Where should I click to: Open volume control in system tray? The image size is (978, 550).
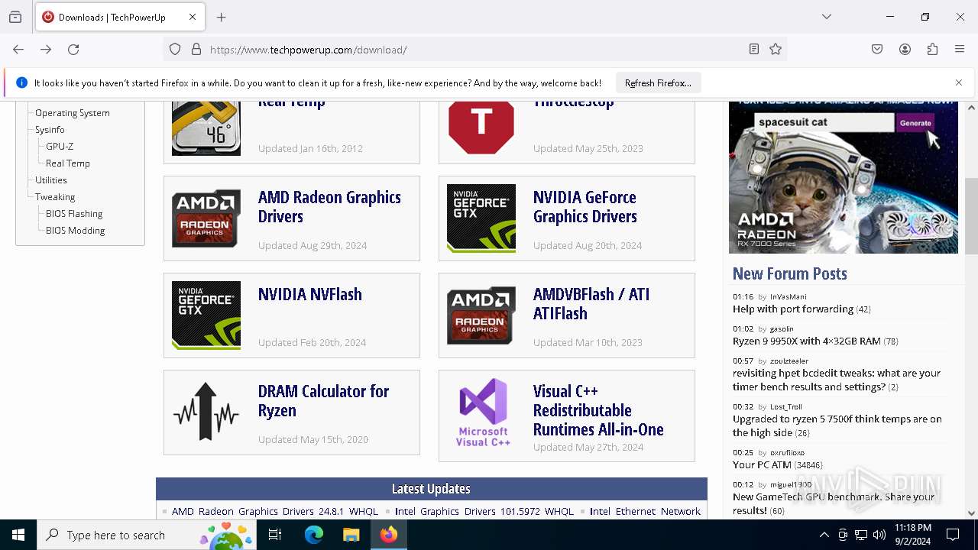879,535
